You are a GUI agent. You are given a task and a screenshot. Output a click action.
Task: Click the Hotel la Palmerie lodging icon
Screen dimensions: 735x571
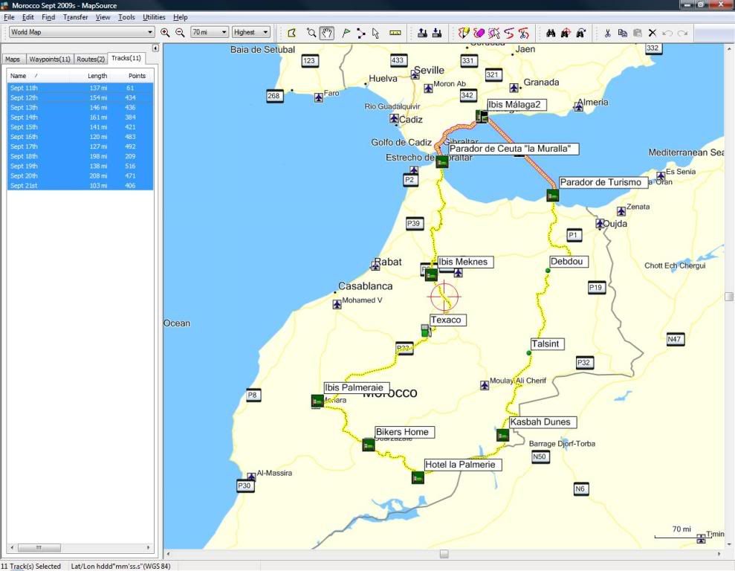(418, 478)
